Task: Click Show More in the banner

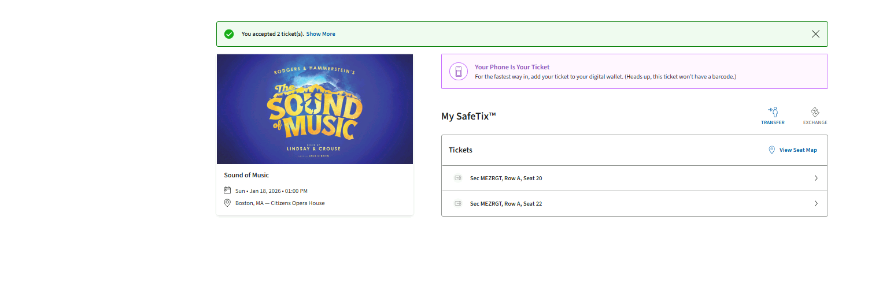Action: [320, 34]
